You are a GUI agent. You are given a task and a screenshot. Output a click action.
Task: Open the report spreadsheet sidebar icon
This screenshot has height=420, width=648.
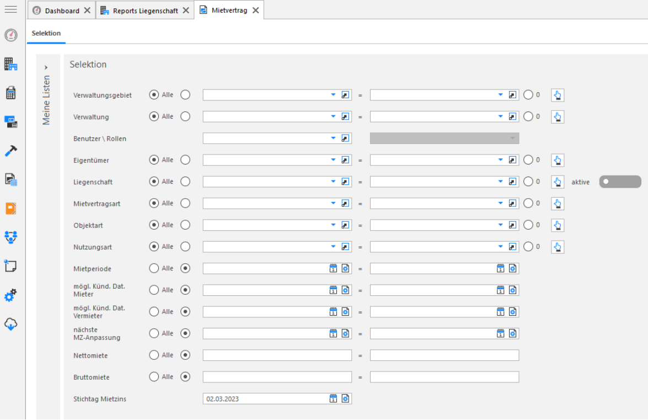10,179
